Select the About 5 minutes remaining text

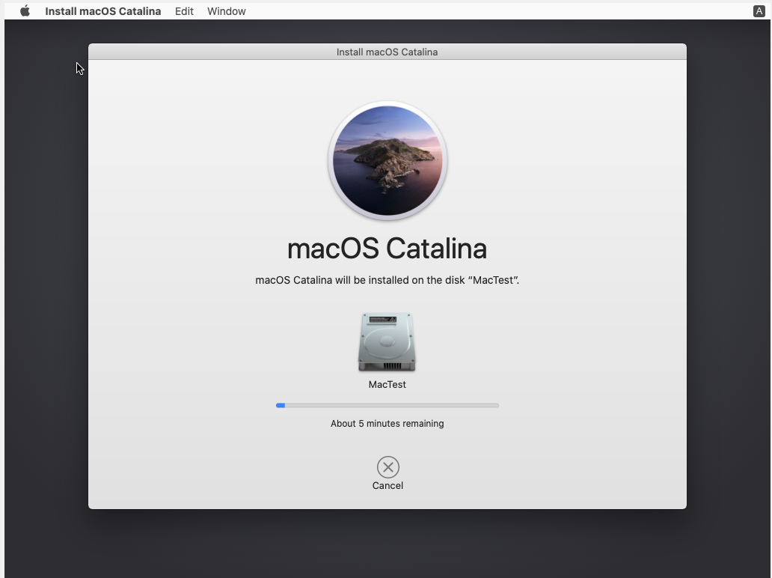coord(387,423)
